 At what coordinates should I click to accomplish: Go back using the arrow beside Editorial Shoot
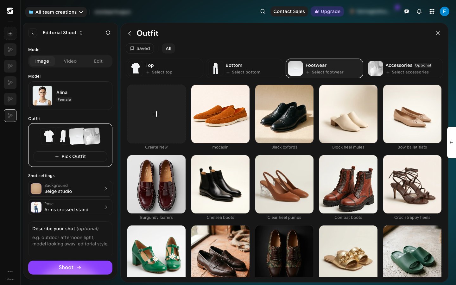[x=33, y=33]
